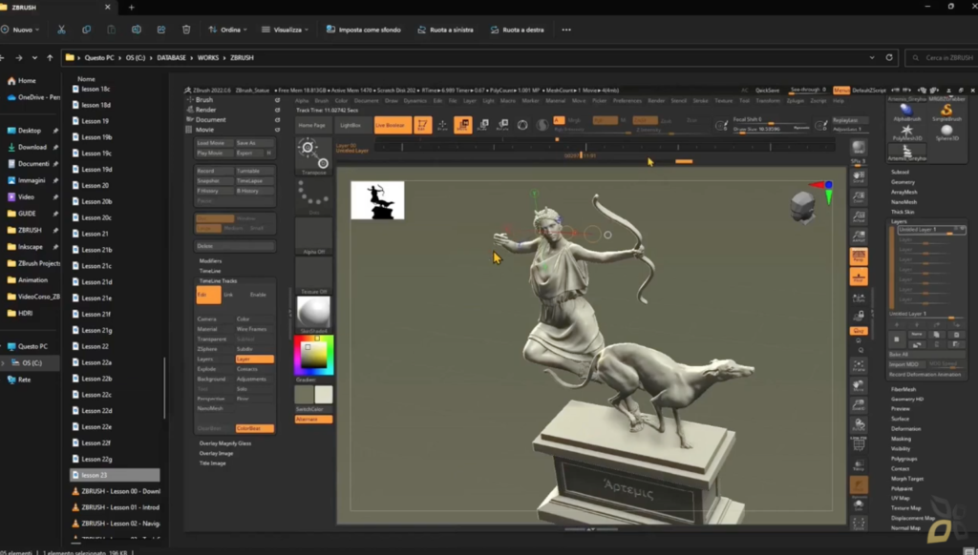Click the statue silhouette overlay thumbnail
Screen dimensions: 978x555
tap(377, 200)
